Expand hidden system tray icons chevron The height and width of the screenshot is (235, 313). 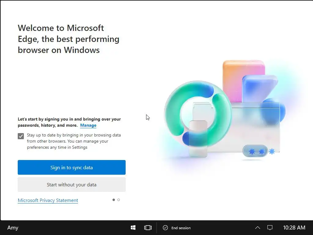[x=258, y=228]
